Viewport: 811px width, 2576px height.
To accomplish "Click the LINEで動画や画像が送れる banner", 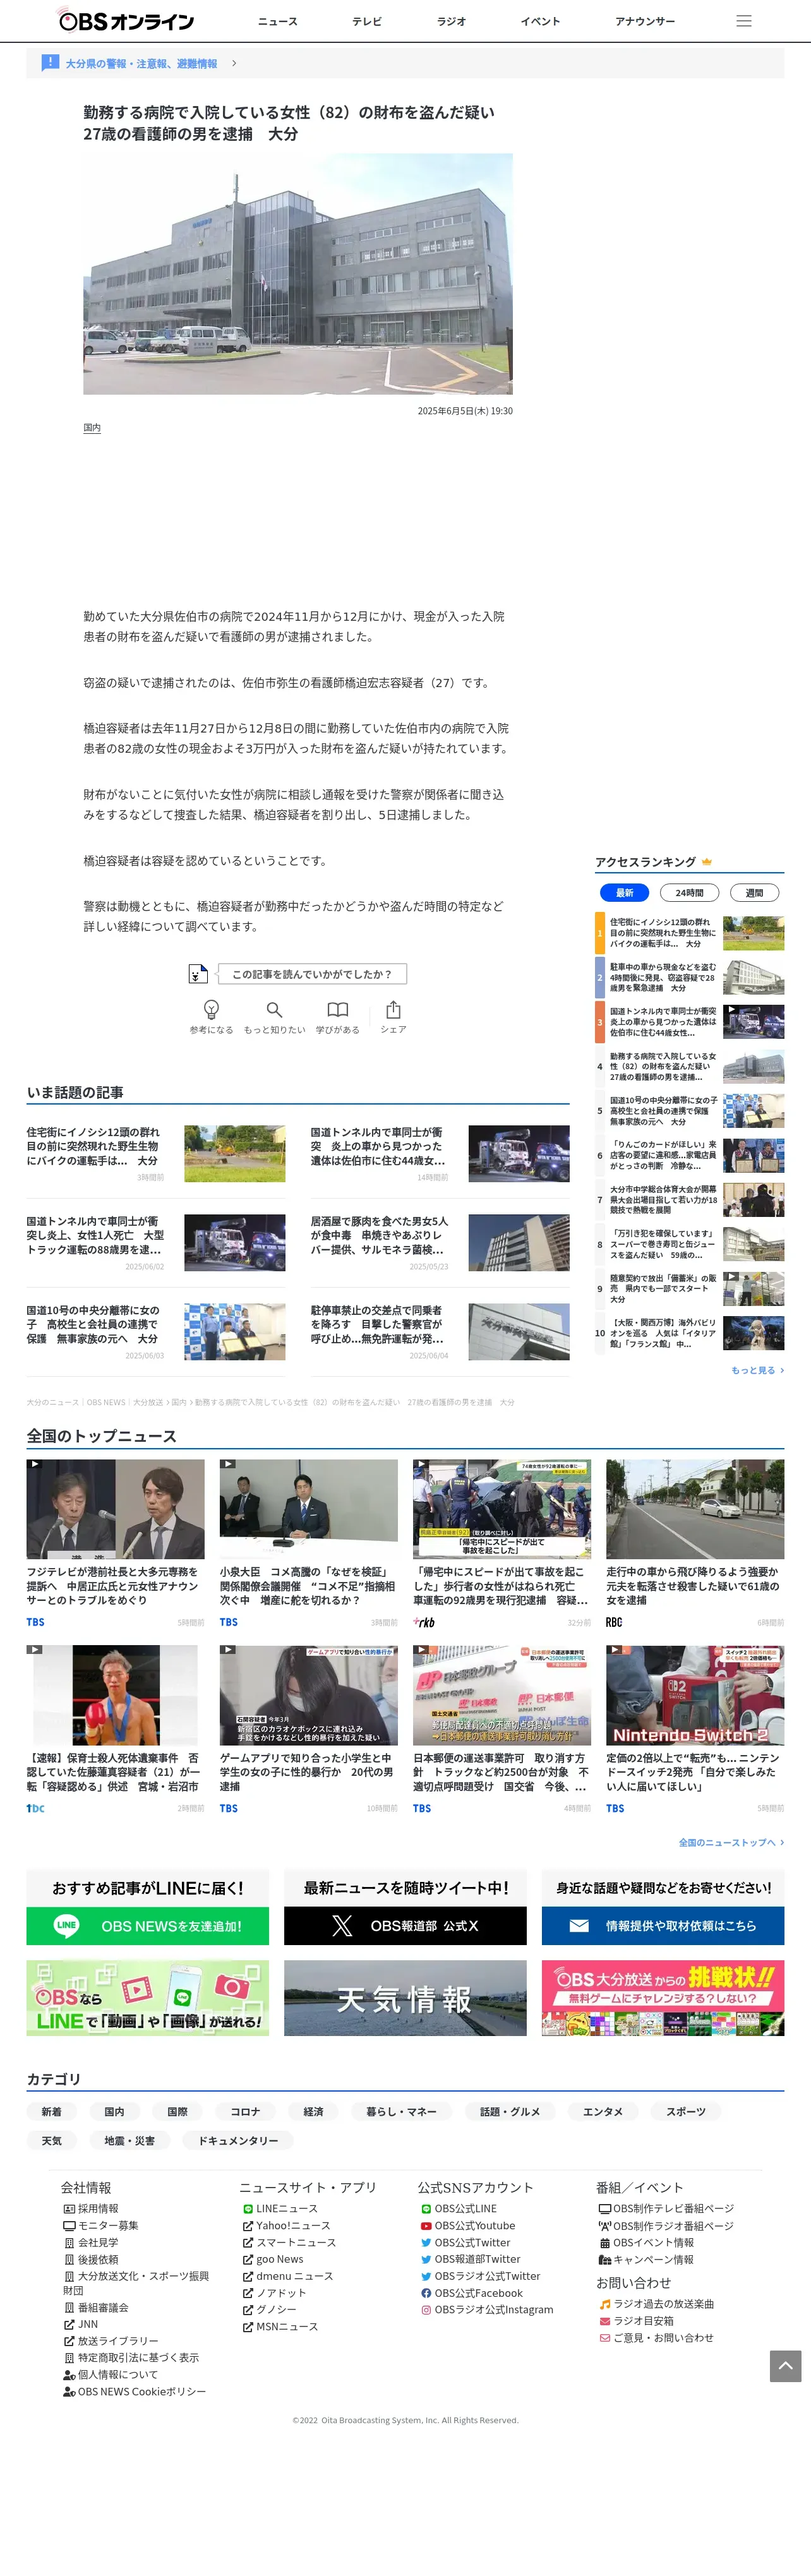I will (x=147, y=1997).
